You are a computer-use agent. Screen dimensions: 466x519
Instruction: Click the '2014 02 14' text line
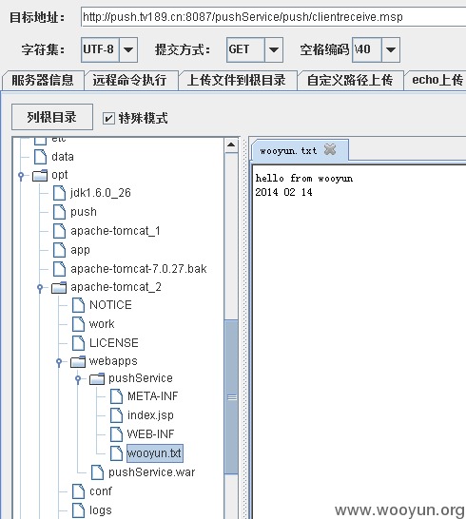[283, 192]
